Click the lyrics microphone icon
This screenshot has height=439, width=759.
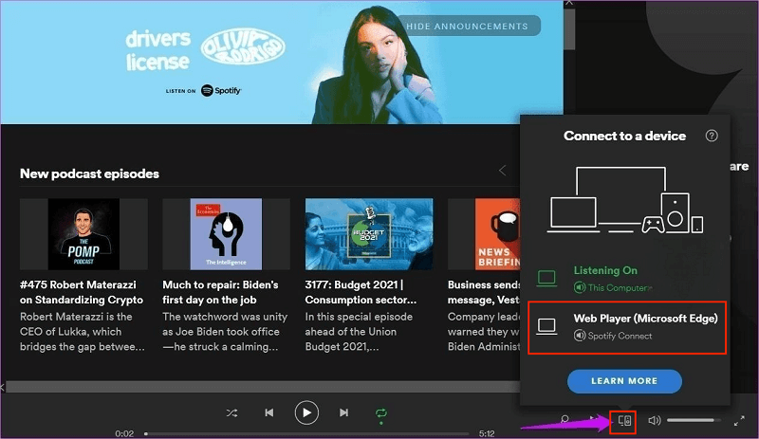(x=565, y=420)
